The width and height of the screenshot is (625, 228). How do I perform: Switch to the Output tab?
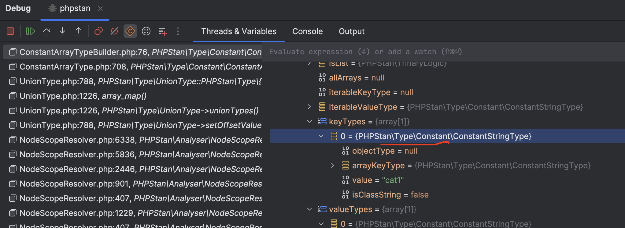[x=351, y=31]
